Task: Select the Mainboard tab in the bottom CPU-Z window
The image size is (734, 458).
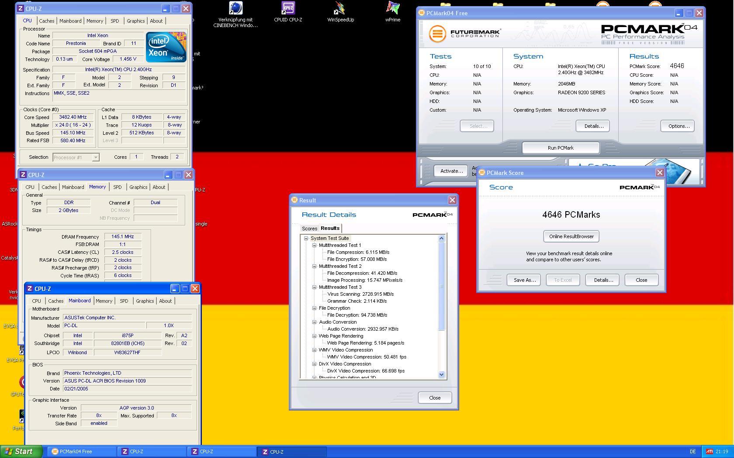Action: pyautogui.click(x=80, y=301)
